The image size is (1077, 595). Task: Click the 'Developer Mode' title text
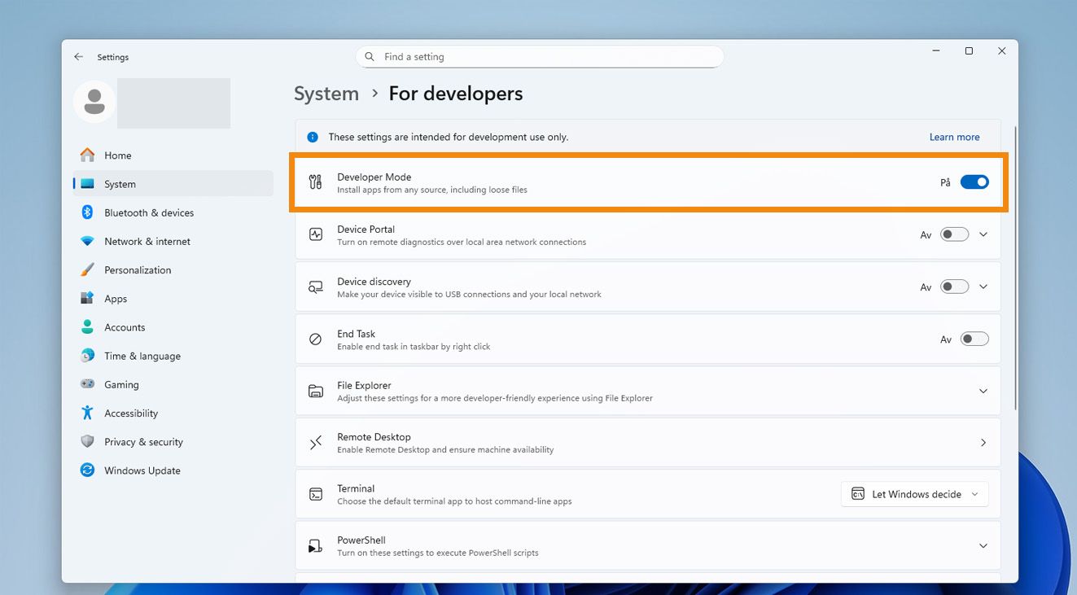click(374, 177)
